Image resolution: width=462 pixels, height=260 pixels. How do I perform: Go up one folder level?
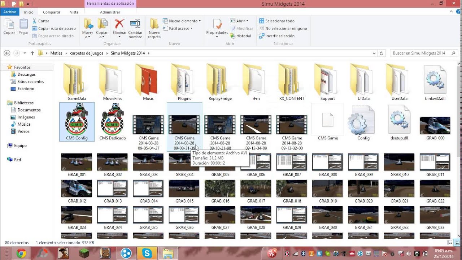point(32,53)
